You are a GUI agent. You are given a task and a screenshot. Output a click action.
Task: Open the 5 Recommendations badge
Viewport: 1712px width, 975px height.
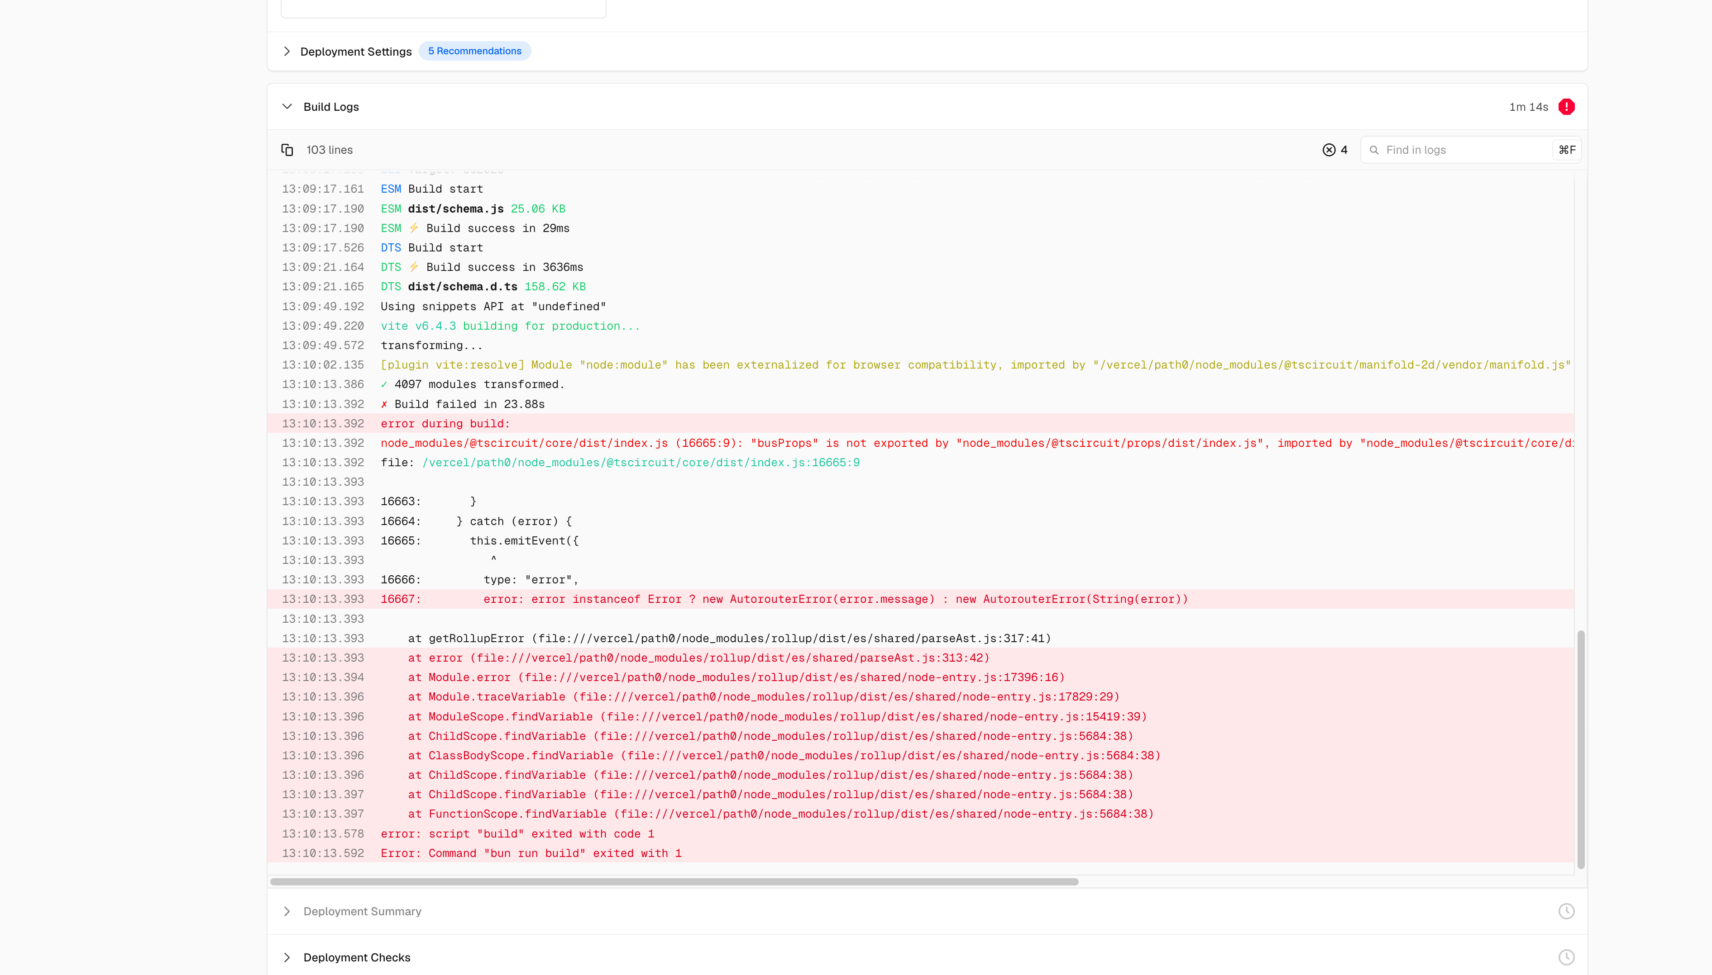(474, 51)
